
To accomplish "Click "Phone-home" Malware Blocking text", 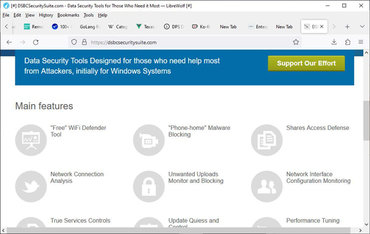I will point(199,131).
